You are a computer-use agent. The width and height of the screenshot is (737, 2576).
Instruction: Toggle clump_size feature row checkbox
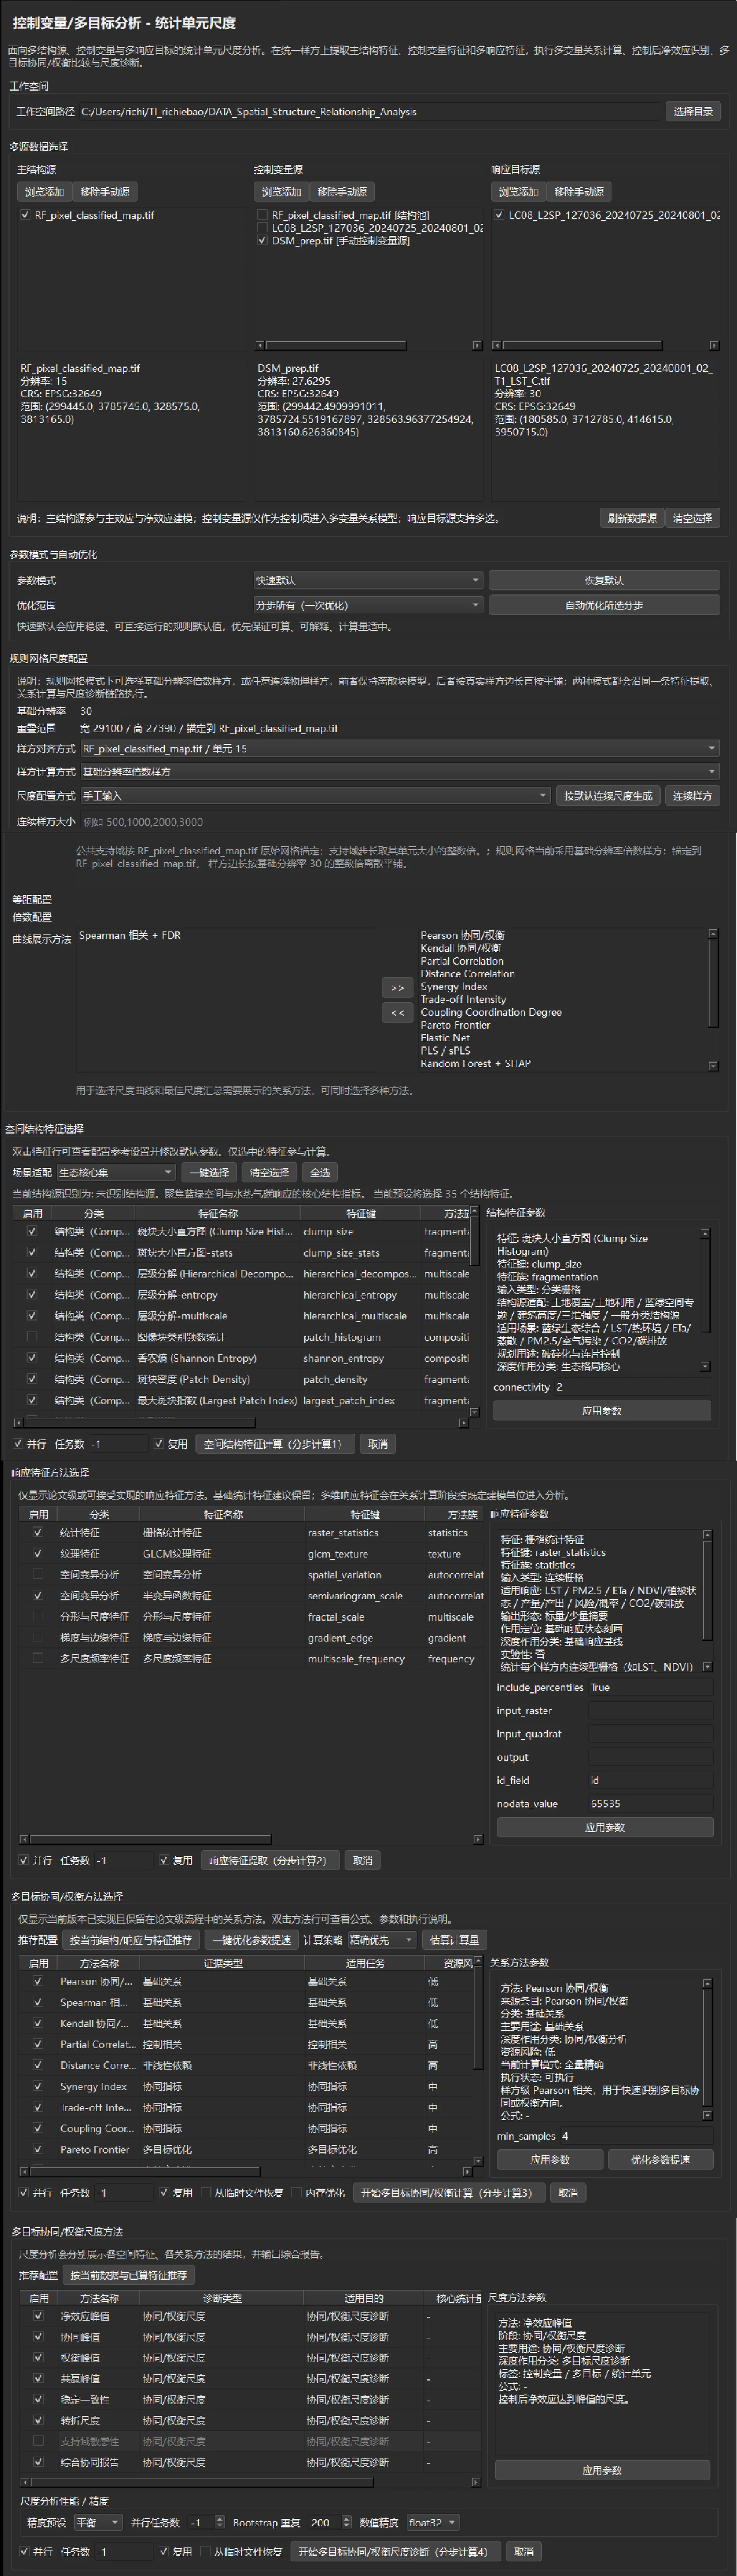(x=32, y=1232)
